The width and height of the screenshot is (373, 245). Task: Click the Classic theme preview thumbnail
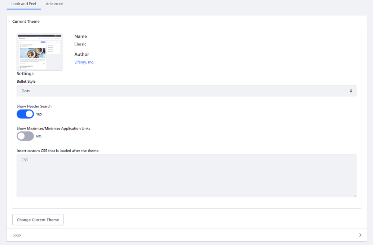(x=40, y=52)
